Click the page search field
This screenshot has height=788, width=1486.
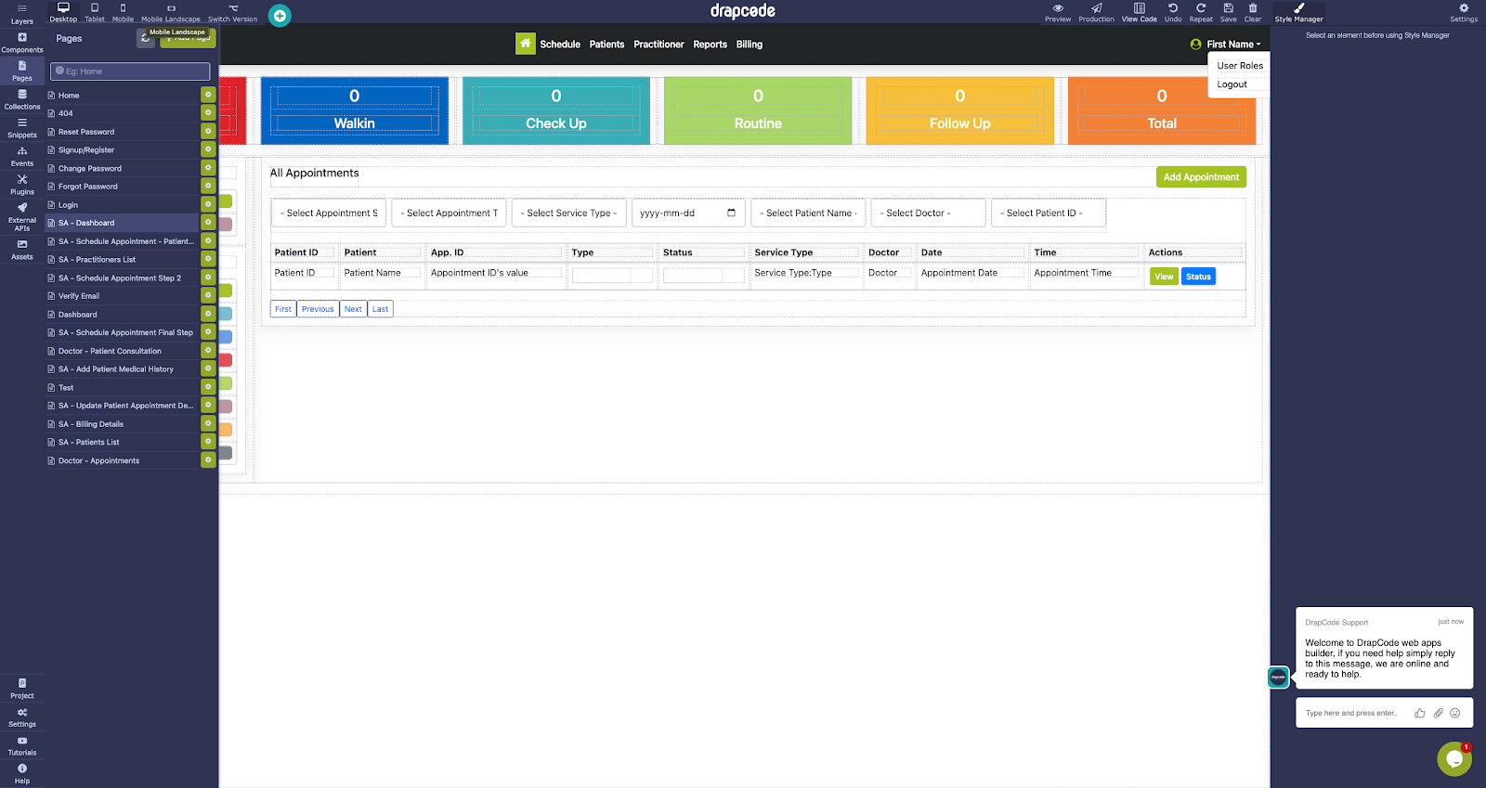(x=130, y=71)
